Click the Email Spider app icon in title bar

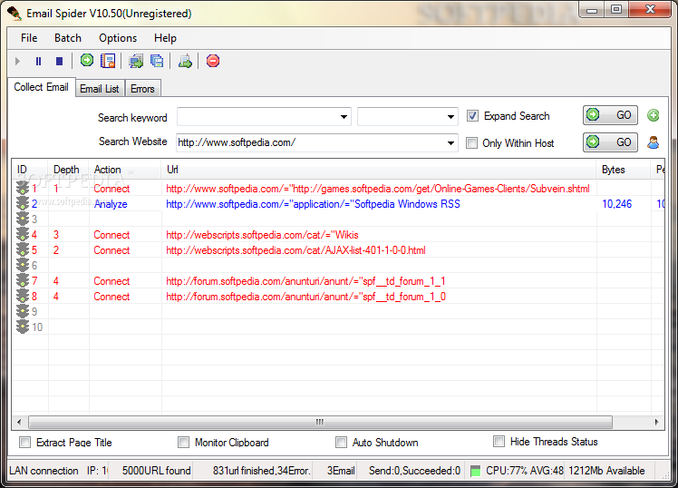coord(15,14)
